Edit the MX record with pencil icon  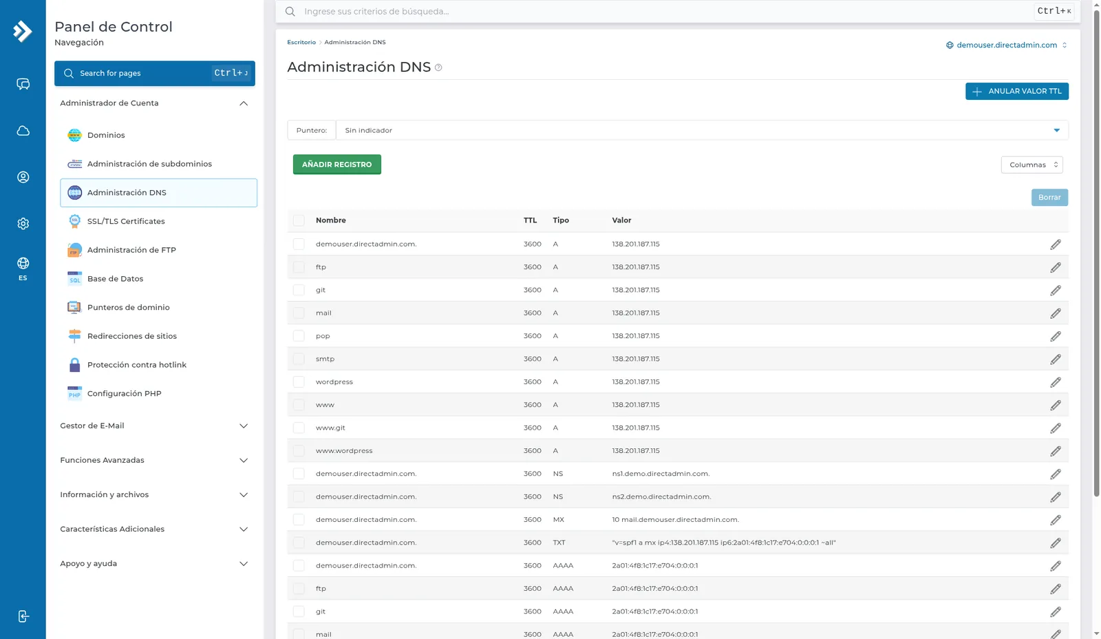tap(1056, 520)
